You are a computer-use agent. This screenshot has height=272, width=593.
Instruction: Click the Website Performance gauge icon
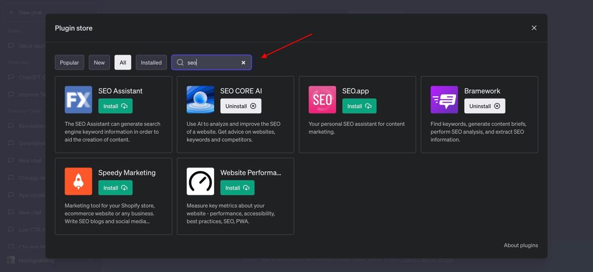tap(200, 181)
